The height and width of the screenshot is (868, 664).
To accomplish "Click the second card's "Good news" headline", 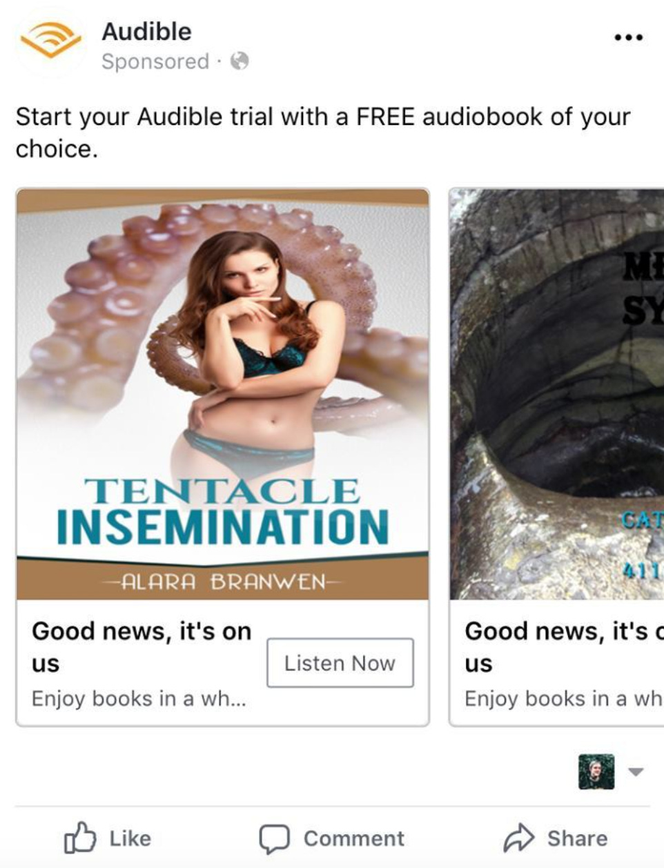I will (x=564, y=647).
